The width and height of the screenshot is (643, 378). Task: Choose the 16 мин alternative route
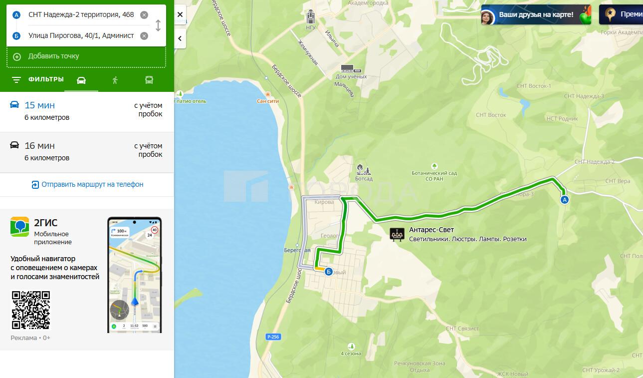87,152
